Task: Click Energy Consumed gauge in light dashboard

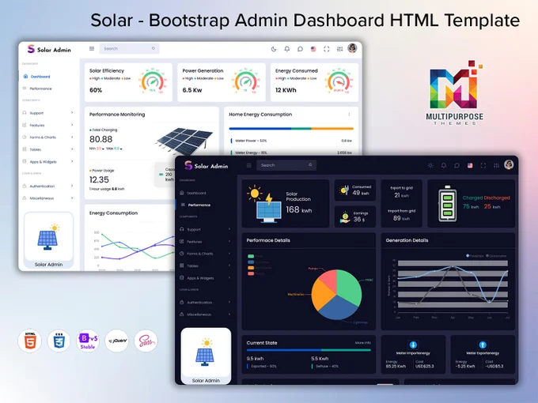Action: [x=339, y=81]
